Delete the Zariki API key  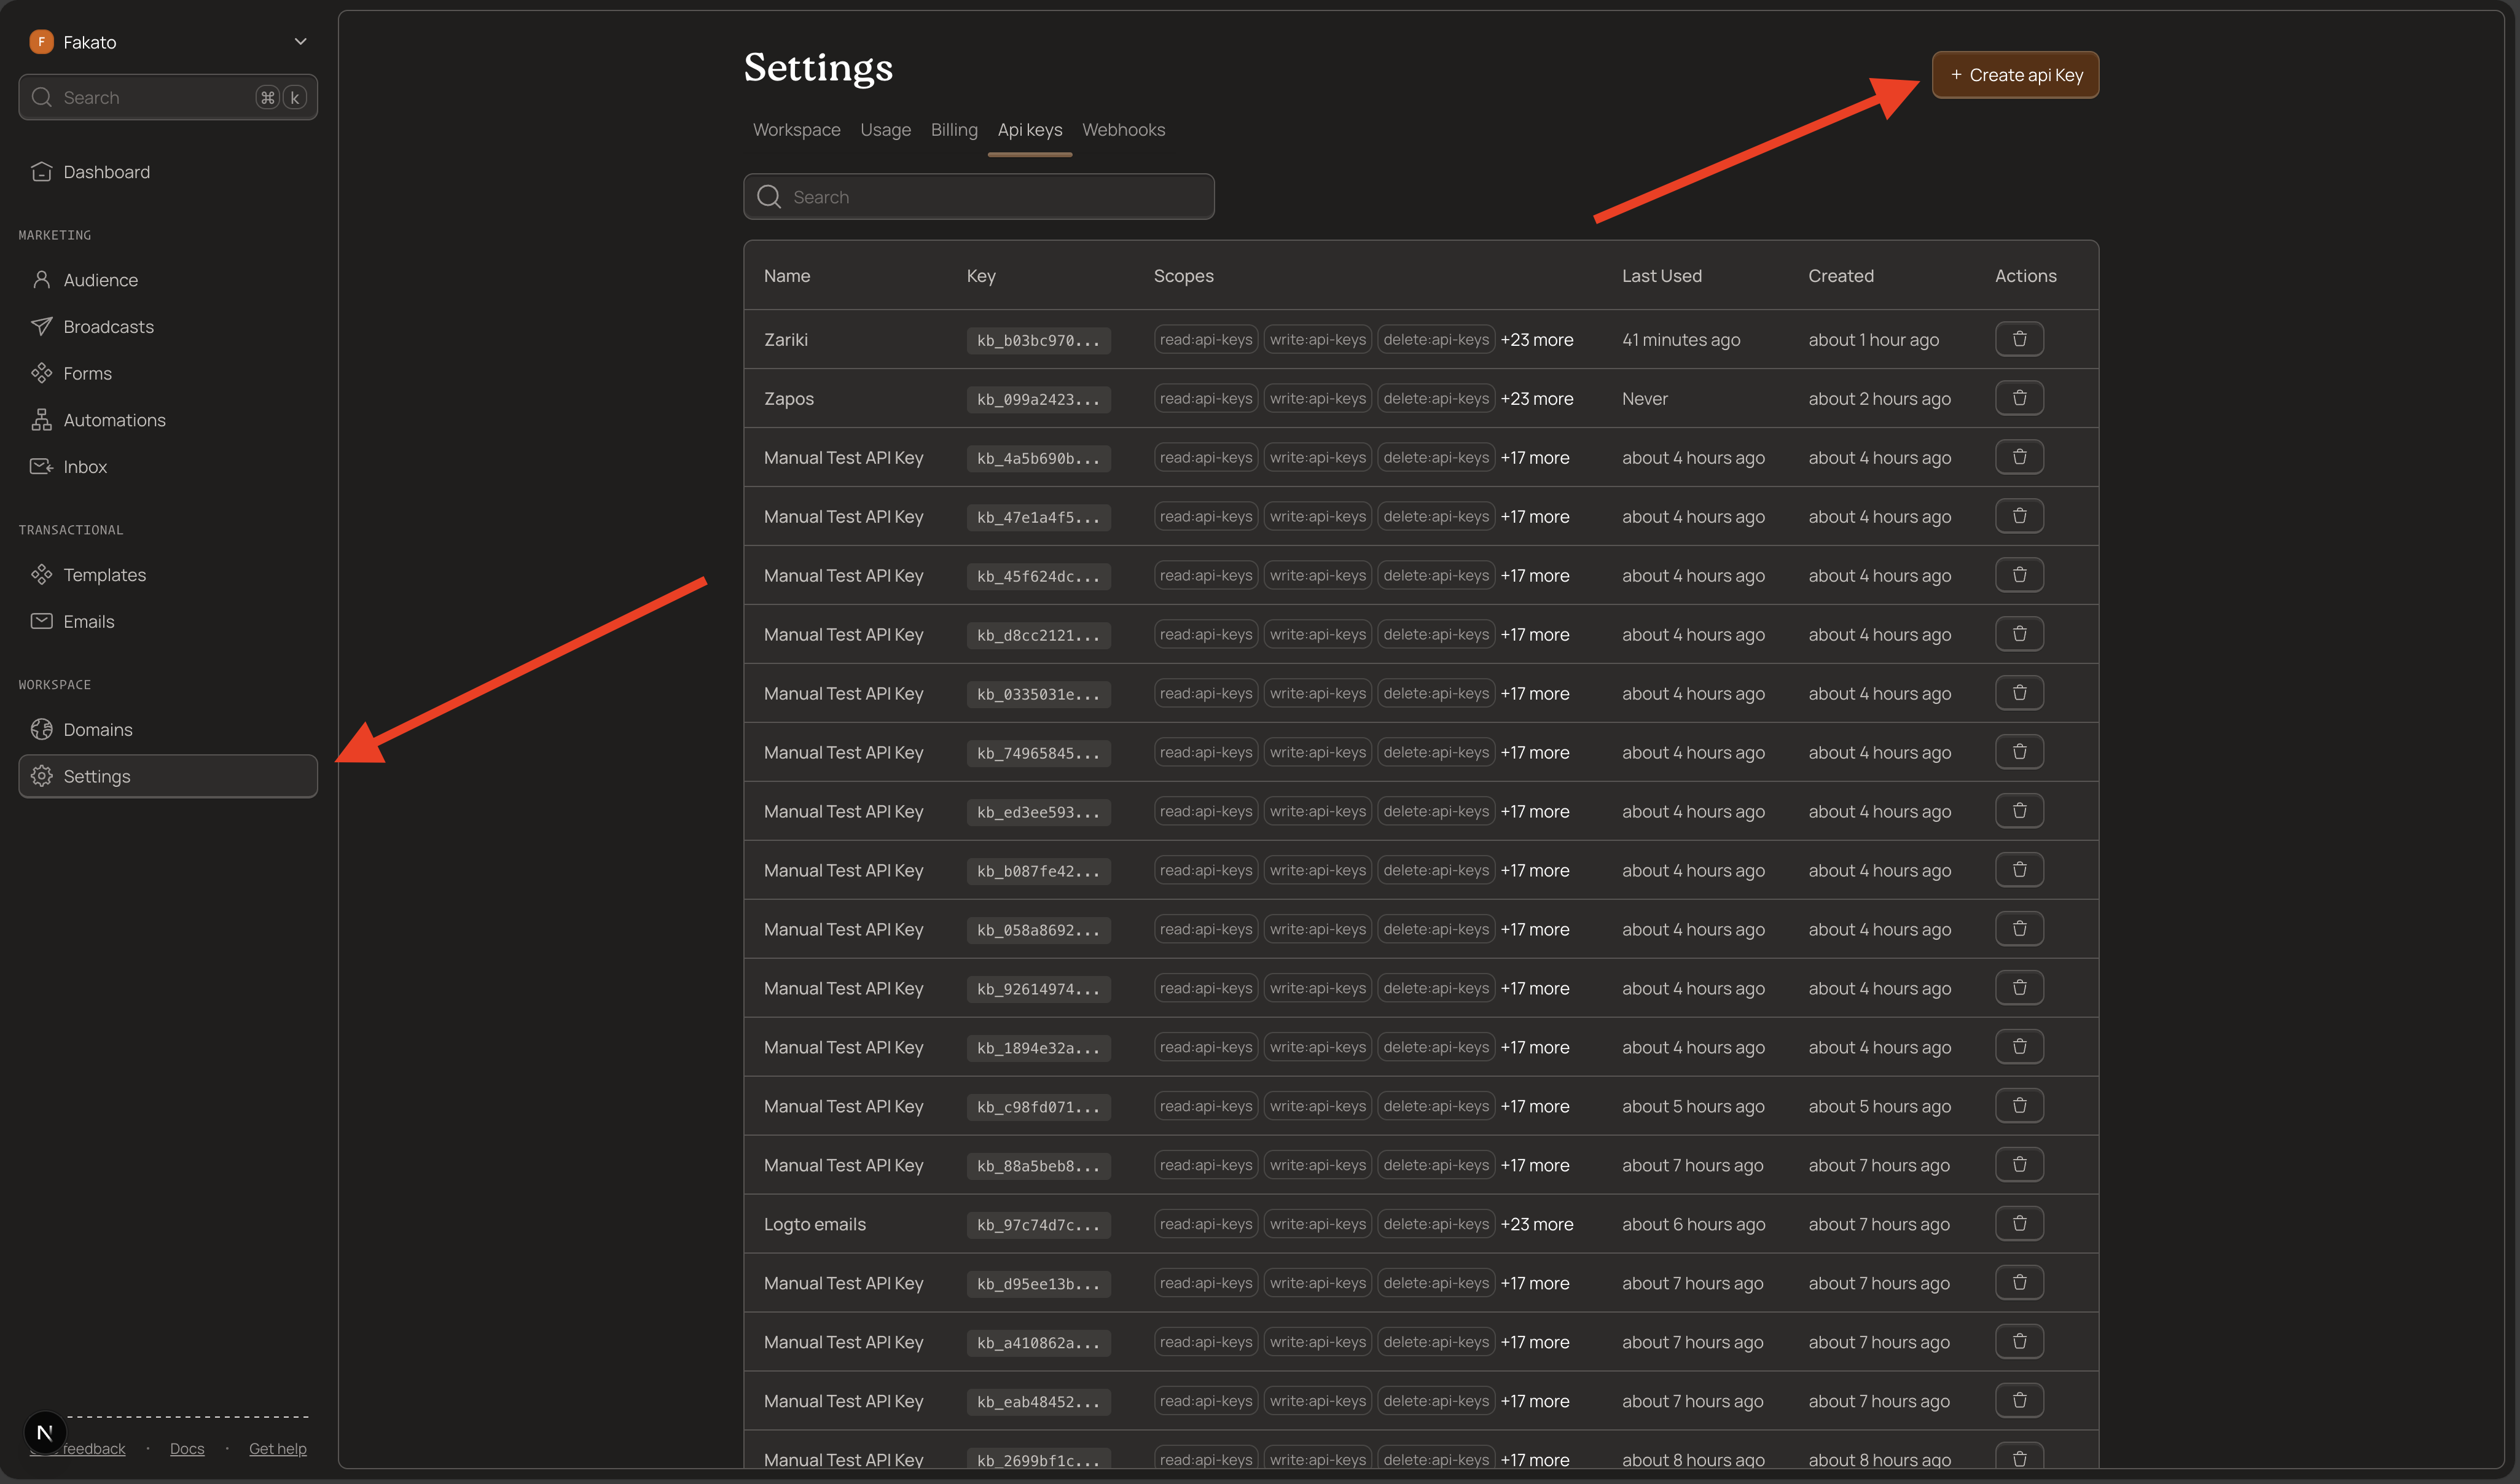pyautogui.click(x=2020, y=338)
